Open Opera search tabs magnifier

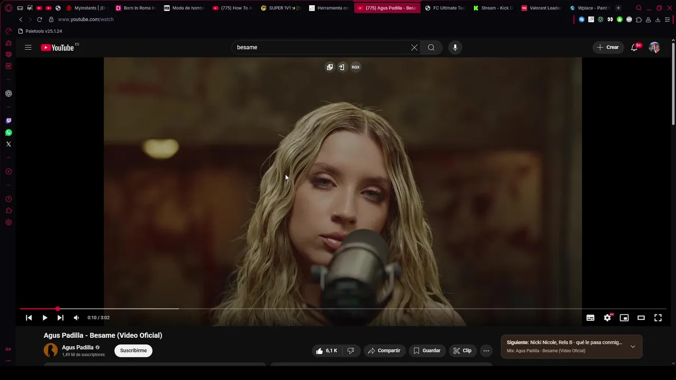tap(639, 8)
